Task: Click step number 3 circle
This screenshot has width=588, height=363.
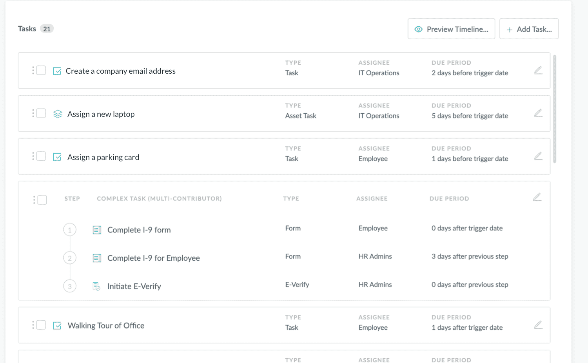Action: click(x=70, y=286)
